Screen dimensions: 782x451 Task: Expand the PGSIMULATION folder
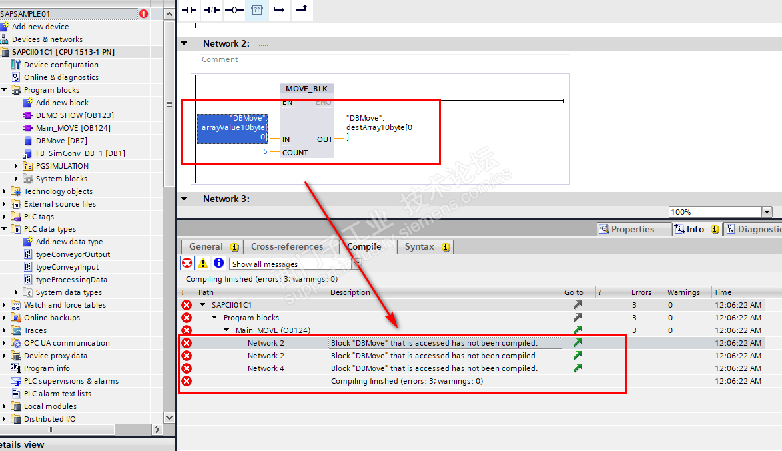click(x=16, y=166)
